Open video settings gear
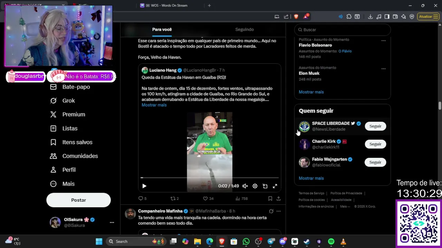Image resolution: width=442 pixels, height=248 pixels. 255,186
